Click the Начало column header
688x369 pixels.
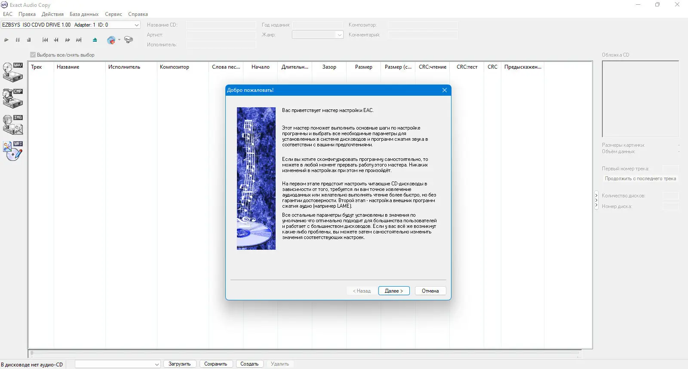point(261,67)
